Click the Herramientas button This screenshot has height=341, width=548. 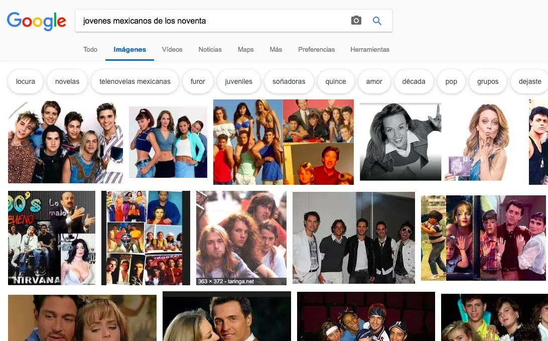[x=370, y=49]
